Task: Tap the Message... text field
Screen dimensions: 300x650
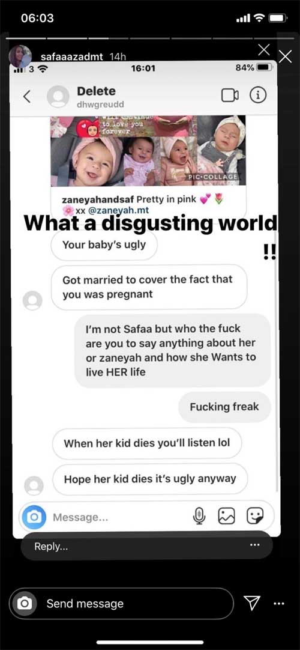Action: [x=120, y=517]
